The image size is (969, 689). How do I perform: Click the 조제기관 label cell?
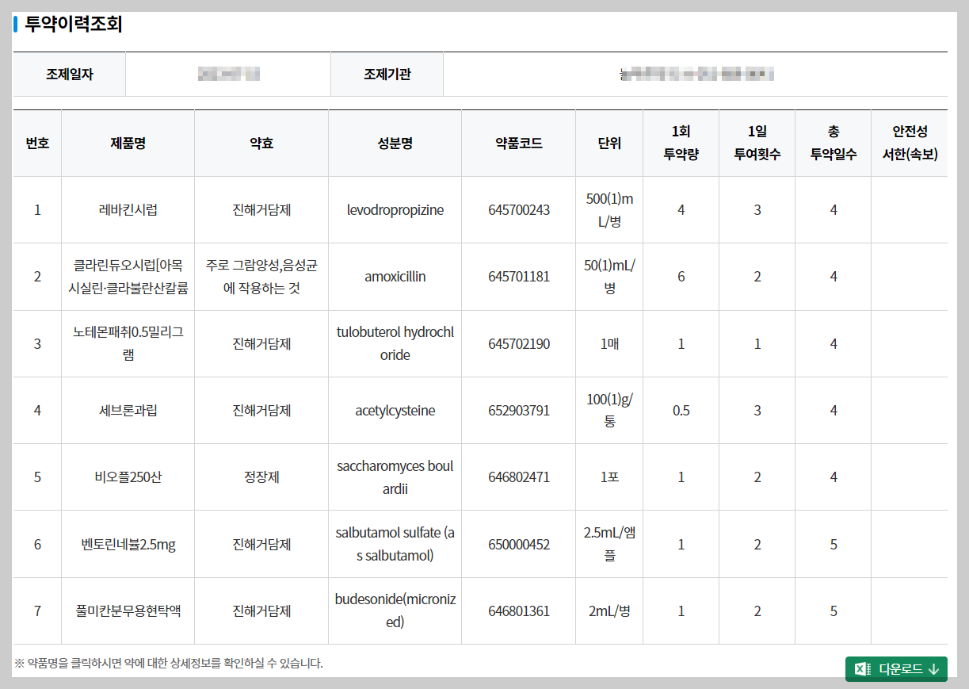(387, 73)
